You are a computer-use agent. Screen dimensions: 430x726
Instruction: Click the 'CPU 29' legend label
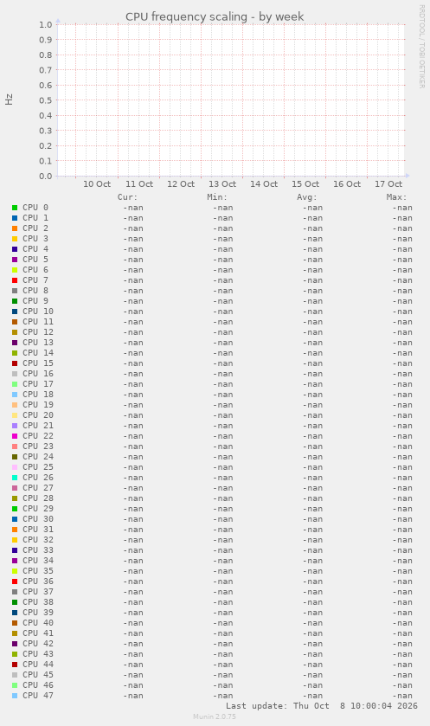(x=38, y=509)
